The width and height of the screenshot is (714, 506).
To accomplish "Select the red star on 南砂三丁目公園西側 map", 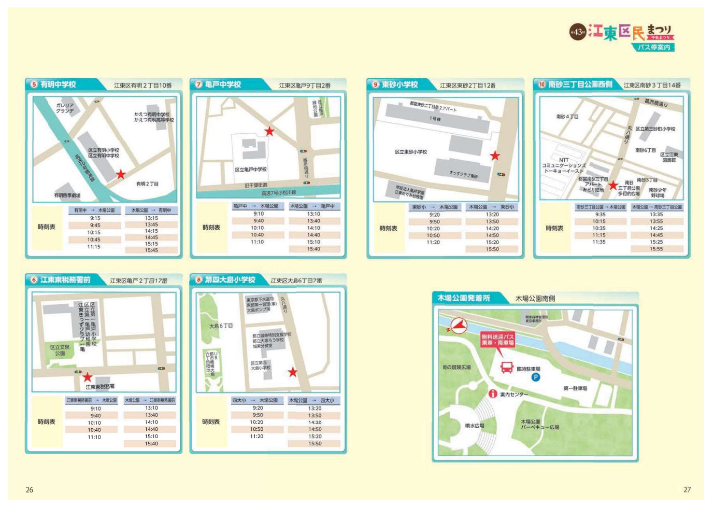I will coord(613,185).
